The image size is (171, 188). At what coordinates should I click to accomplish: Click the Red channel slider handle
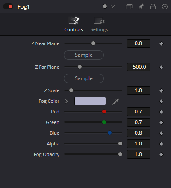104,112
